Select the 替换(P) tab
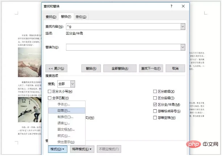This screenshot has width=222, height=156. click(66, 17)
